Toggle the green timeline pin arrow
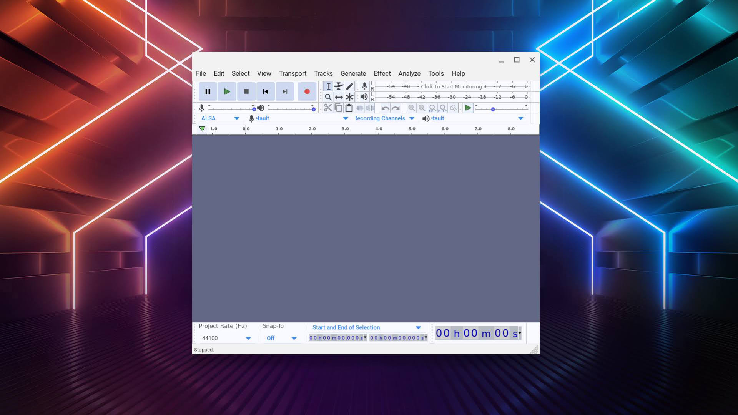This screenshot has width=738, height=415. [202, 129]
